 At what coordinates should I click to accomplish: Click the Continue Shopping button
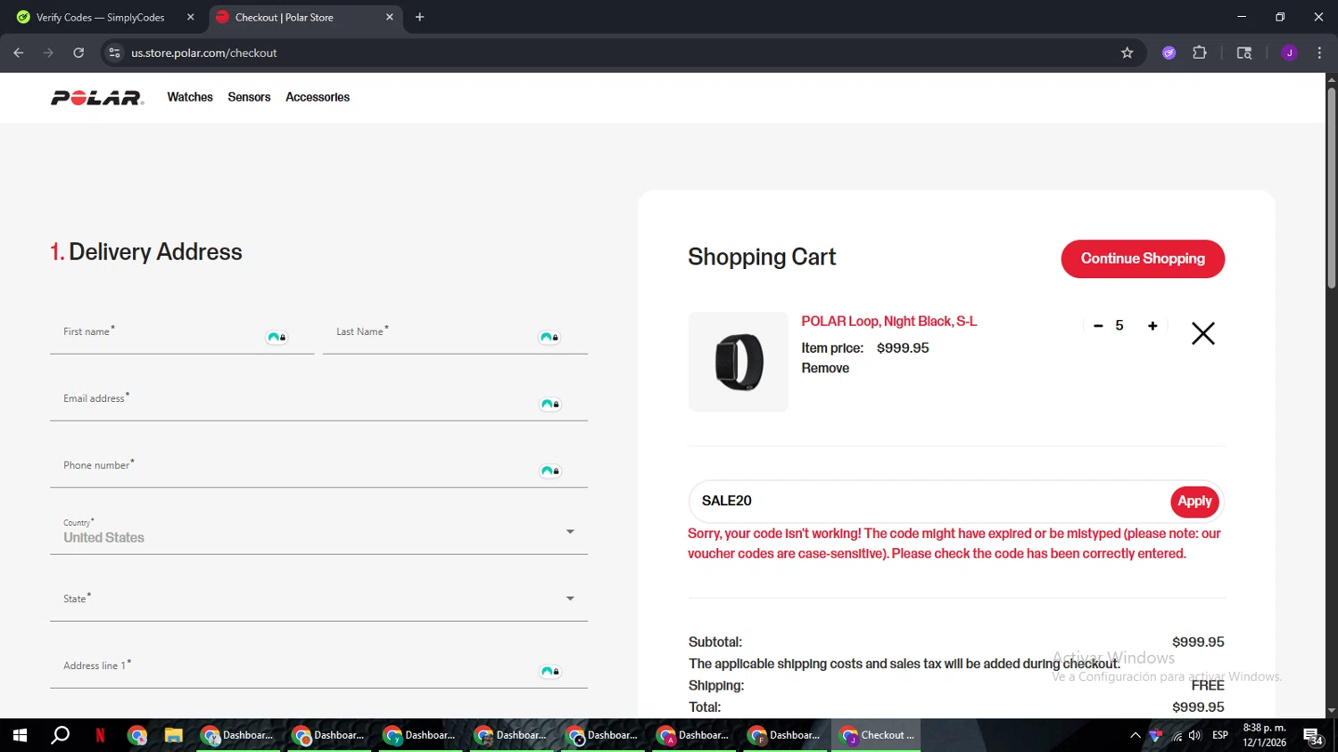pos(1143,258)
